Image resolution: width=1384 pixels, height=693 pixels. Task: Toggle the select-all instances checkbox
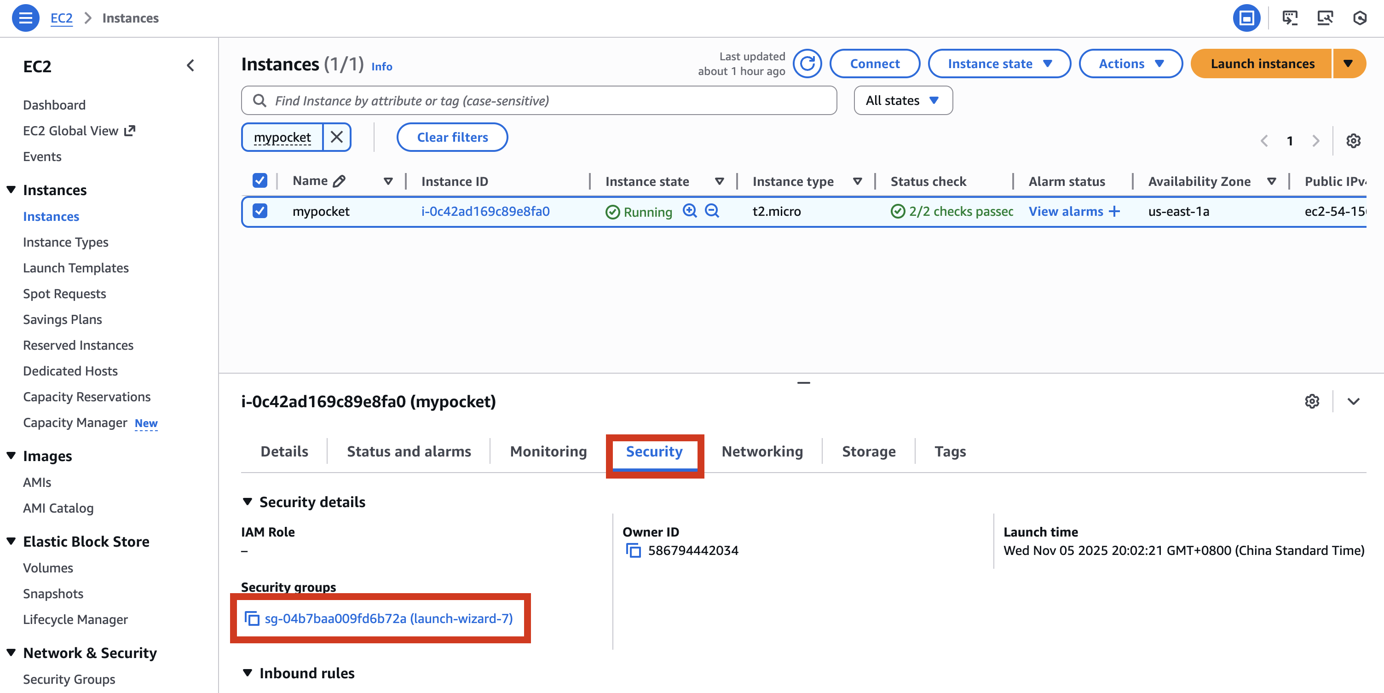(259, 180)
